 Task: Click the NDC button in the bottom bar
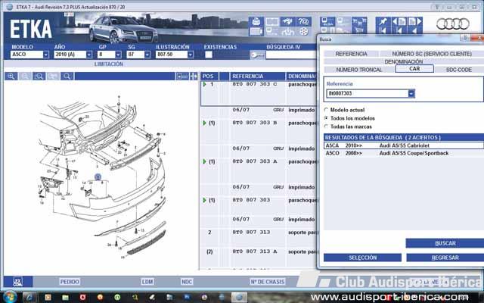click(x=187, y=282)
